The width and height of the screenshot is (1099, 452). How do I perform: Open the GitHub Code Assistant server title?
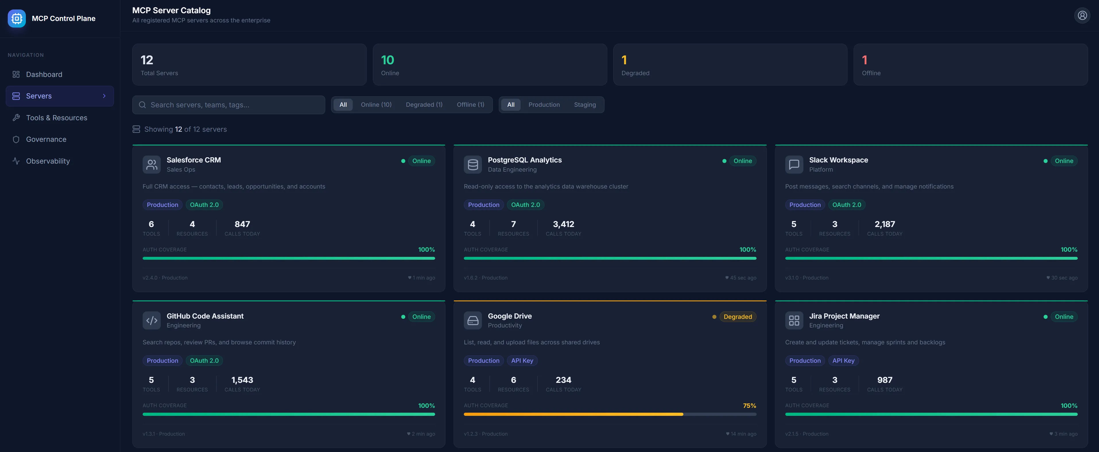(205, 316)
